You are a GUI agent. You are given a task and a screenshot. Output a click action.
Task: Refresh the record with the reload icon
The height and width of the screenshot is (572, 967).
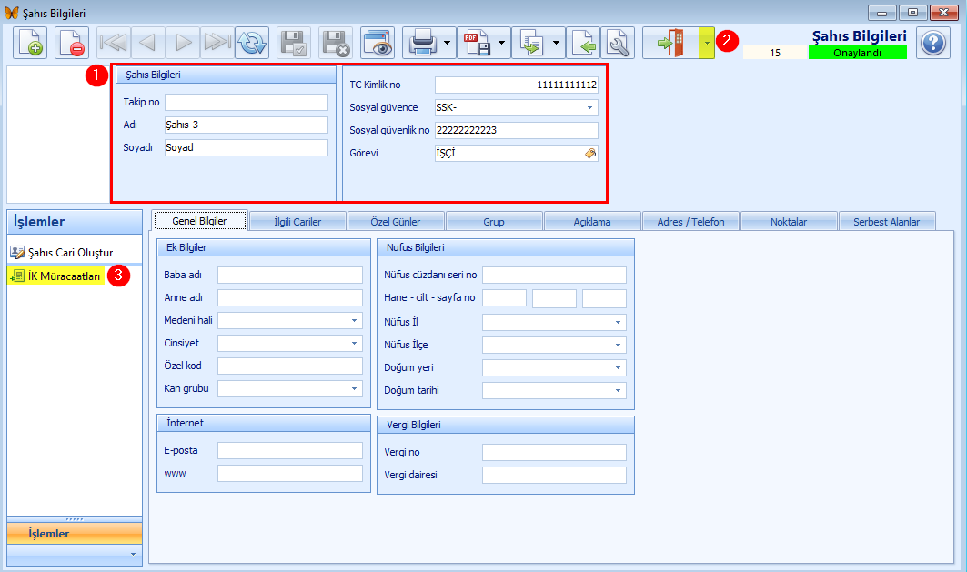click(252, 43)
